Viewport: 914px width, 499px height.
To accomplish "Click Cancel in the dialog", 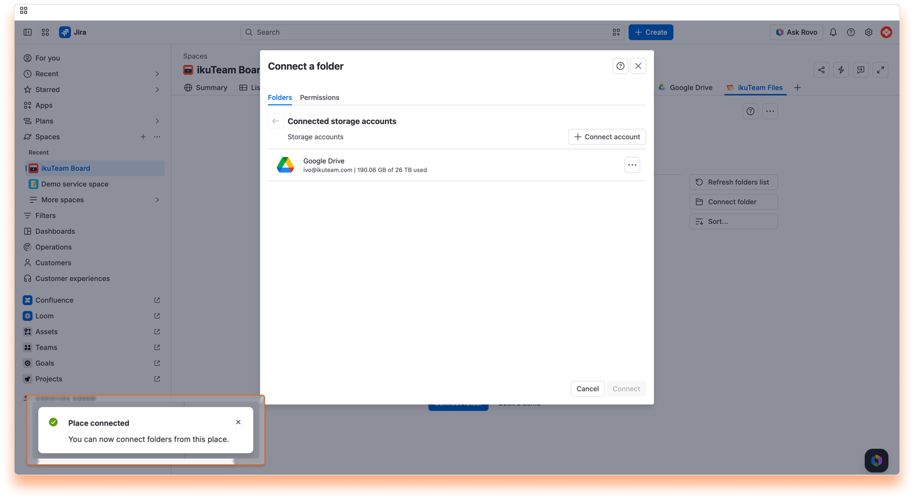I will pyautogui.click(x=588, y=389).
